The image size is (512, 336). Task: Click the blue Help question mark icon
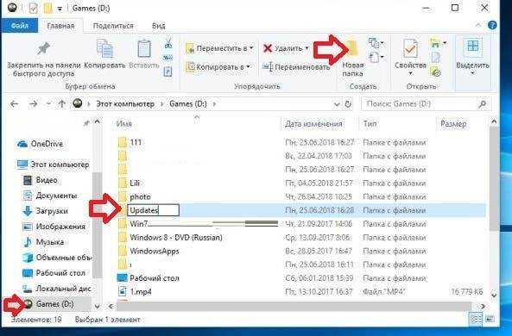(492, 25)
